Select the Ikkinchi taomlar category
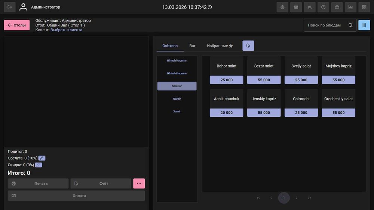 pos(177,73)
